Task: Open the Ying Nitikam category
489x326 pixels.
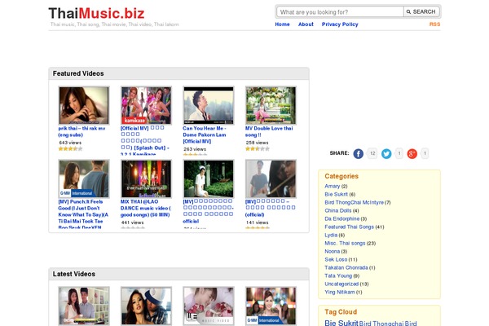Action: [340, 292]
